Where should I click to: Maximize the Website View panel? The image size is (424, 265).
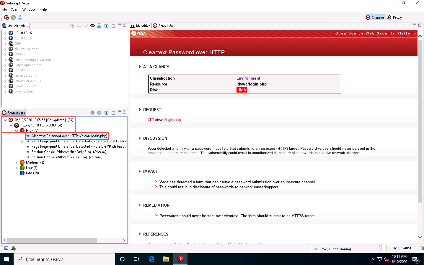(x=125, y=25)
